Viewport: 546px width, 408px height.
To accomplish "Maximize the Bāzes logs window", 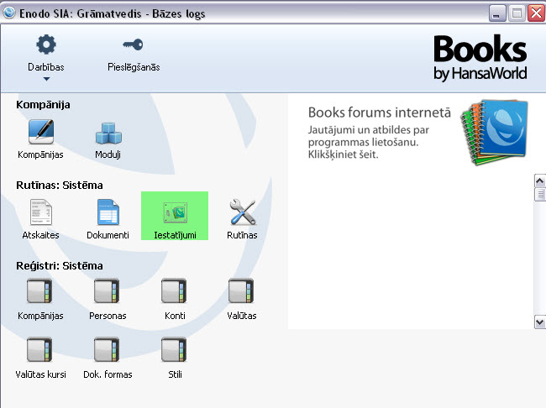I will tap(517, 13).
